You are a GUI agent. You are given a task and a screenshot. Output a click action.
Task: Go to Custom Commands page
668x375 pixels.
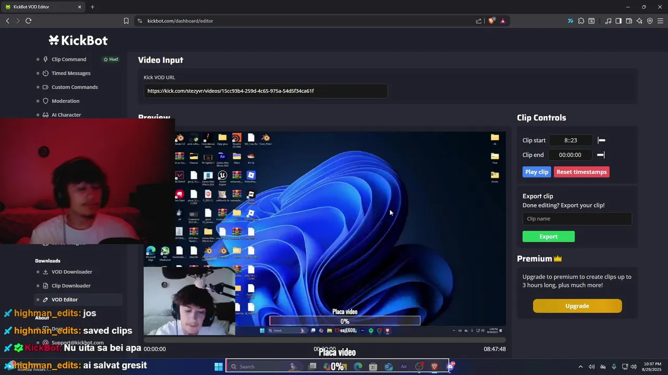point(78,87)
